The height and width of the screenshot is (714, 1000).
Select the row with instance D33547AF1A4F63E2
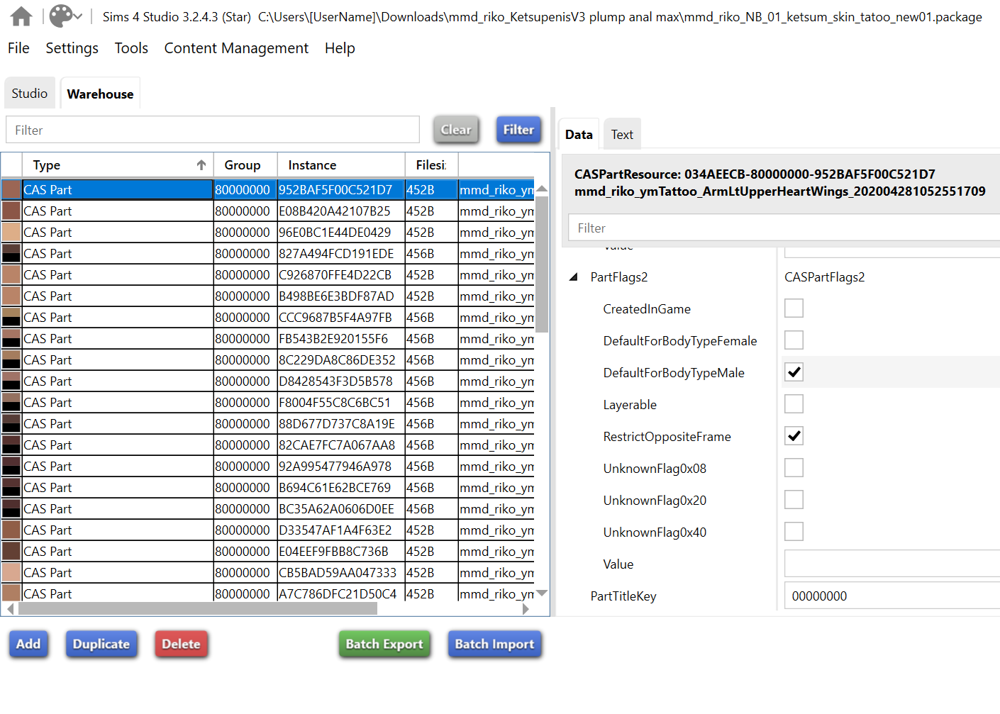click(268, 530)
